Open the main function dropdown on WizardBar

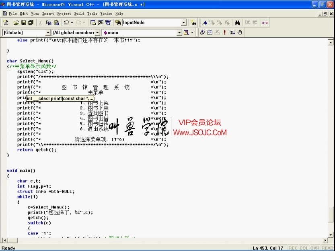pos(180,32)
